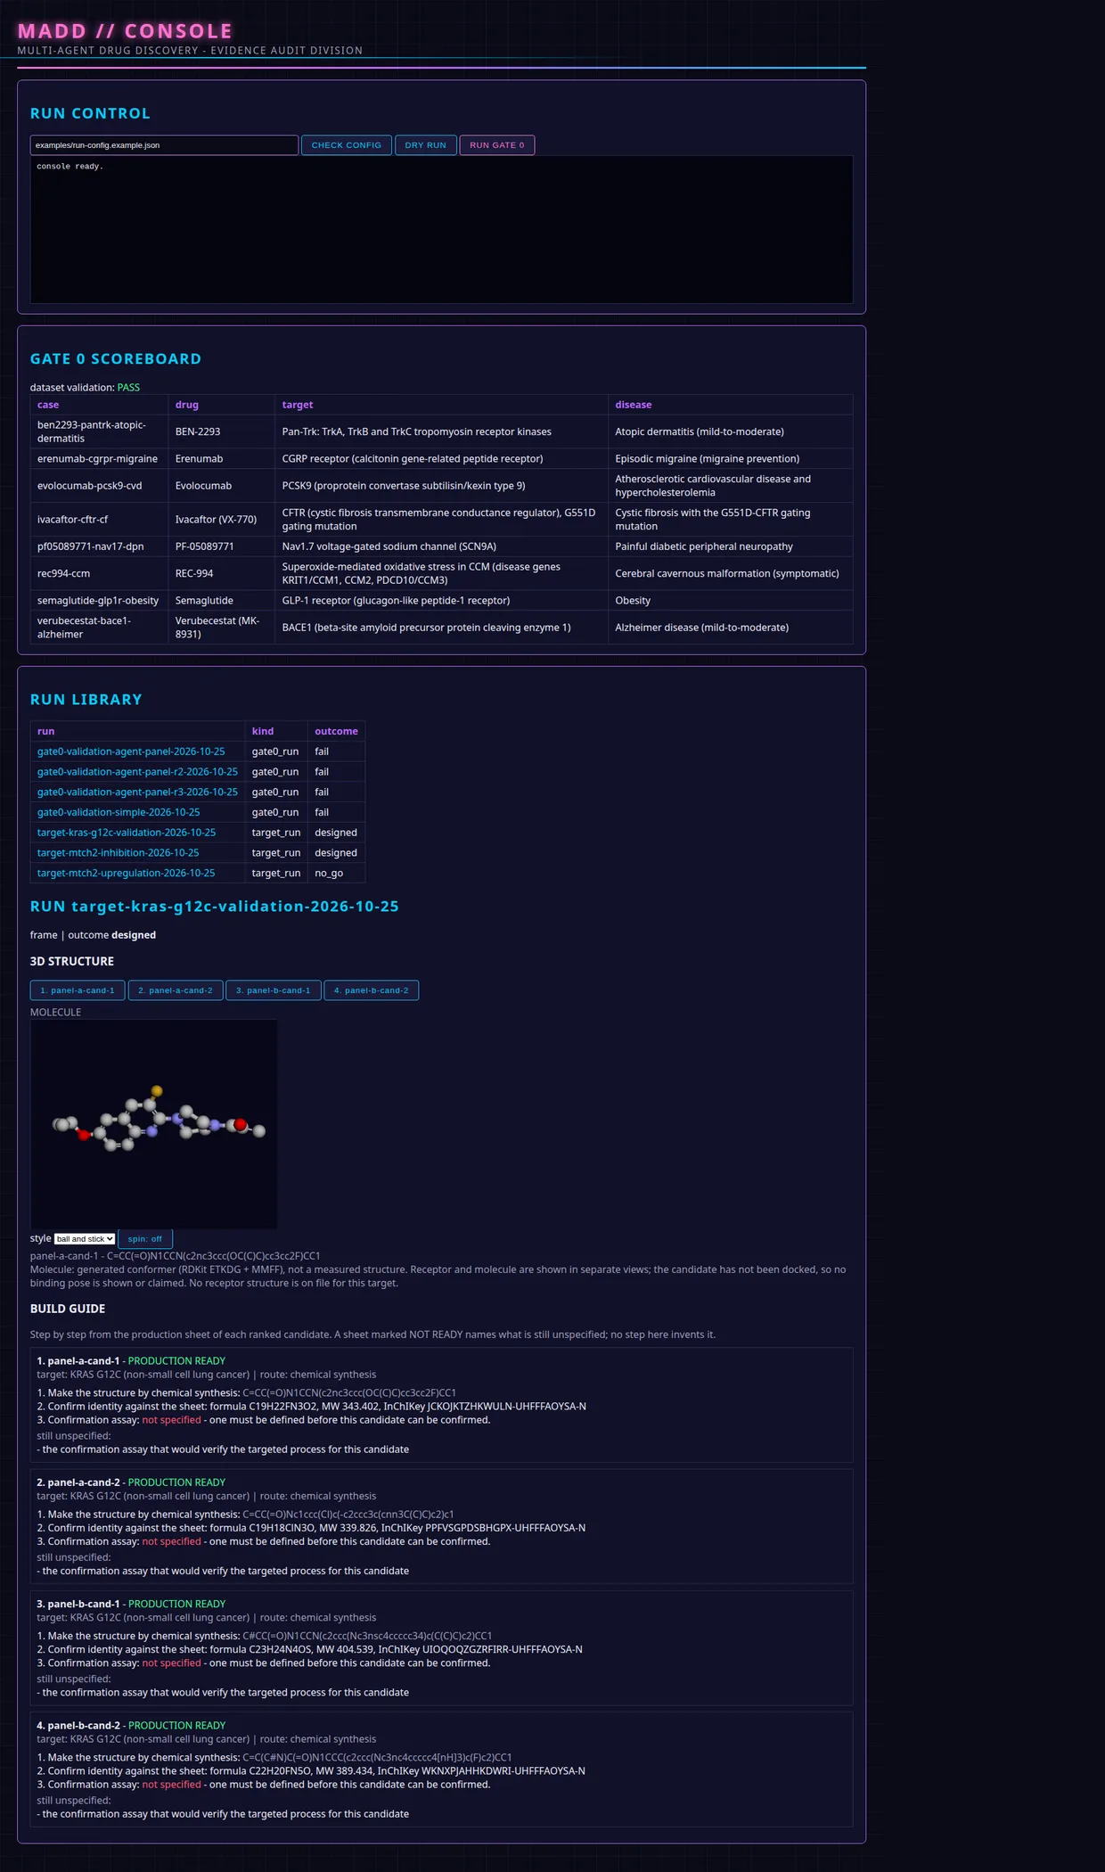Click 'Painful diabetic peripheral neuropathy' cell
Image resolution: width=1105 pixels, height=1872 pixels.
coord(730,546)
